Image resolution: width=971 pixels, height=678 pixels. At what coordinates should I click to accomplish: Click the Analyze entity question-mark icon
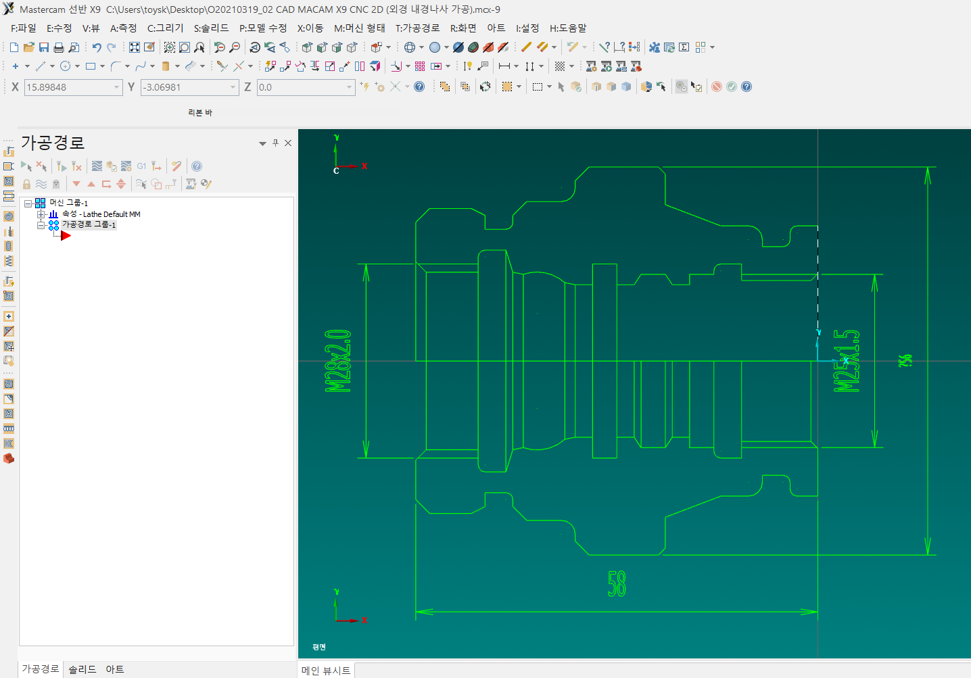coord(604,47)
